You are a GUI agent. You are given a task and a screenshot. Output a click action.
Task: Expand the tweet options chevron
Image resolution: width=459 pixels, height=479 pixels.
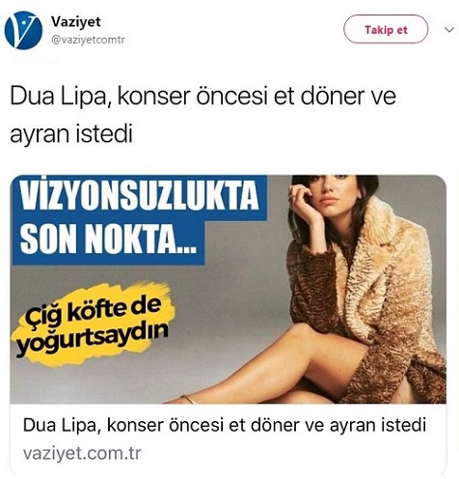coord(448,30)
